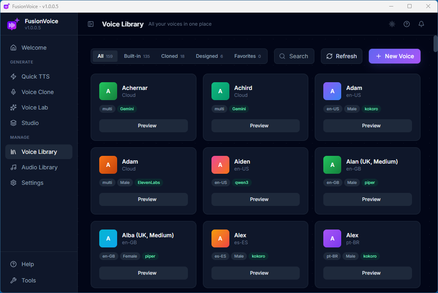Switch to the Favorites 0 tab
438x293 pixels.
(248, 56)
